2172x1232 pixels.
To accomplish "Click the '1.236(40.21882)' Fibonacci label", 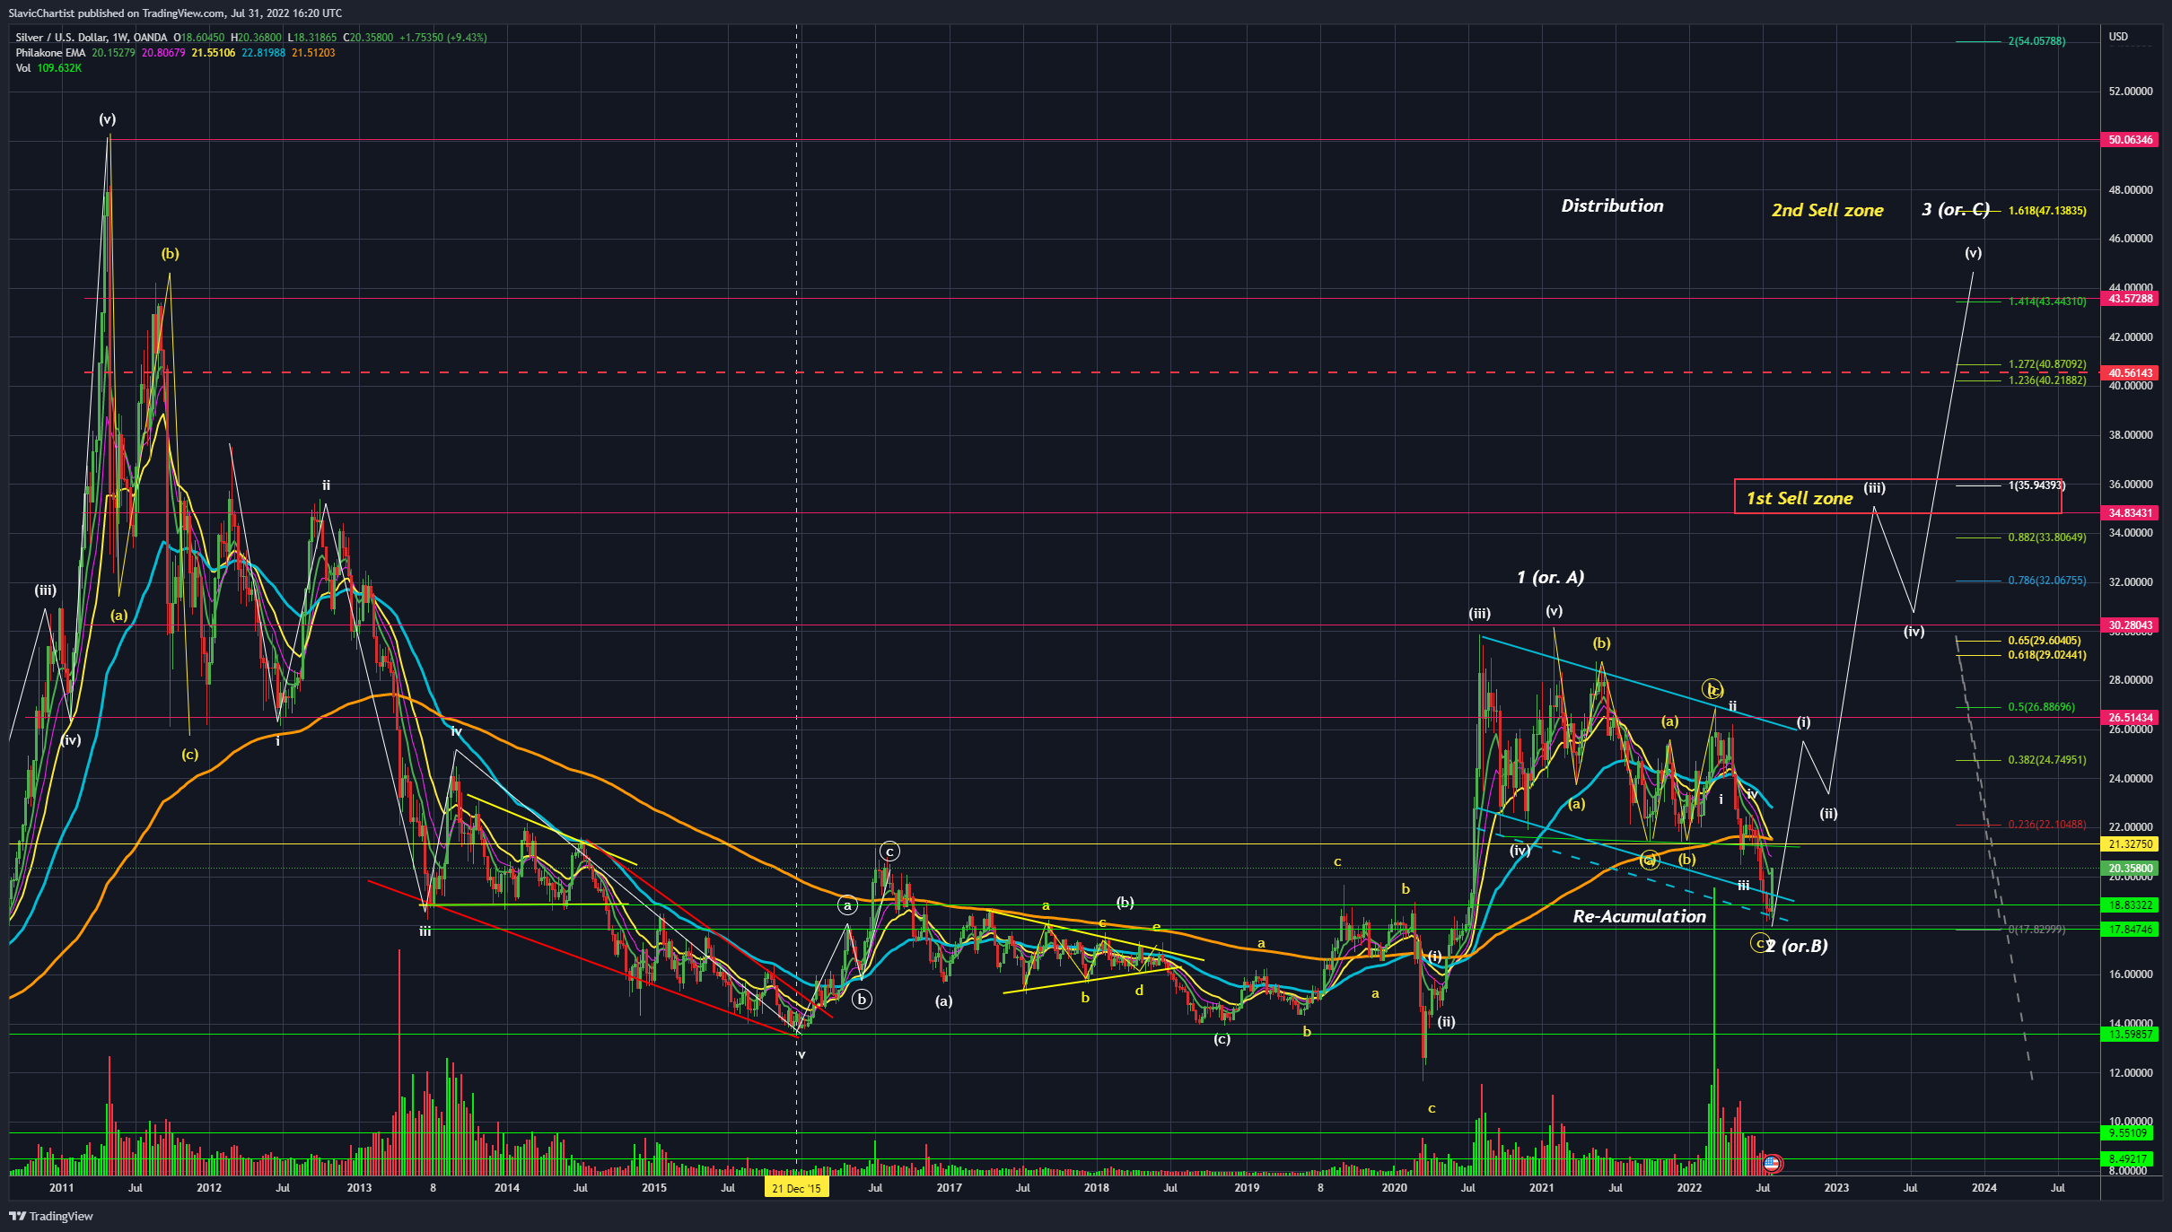I will click(x=2047, y=380).
